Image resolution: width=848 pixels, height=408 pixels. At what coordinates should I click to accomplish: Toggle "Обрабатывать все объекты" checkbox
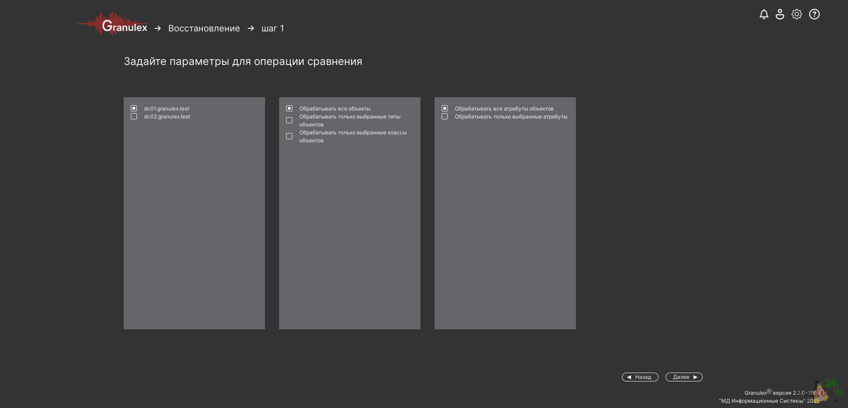coord(289,108)
